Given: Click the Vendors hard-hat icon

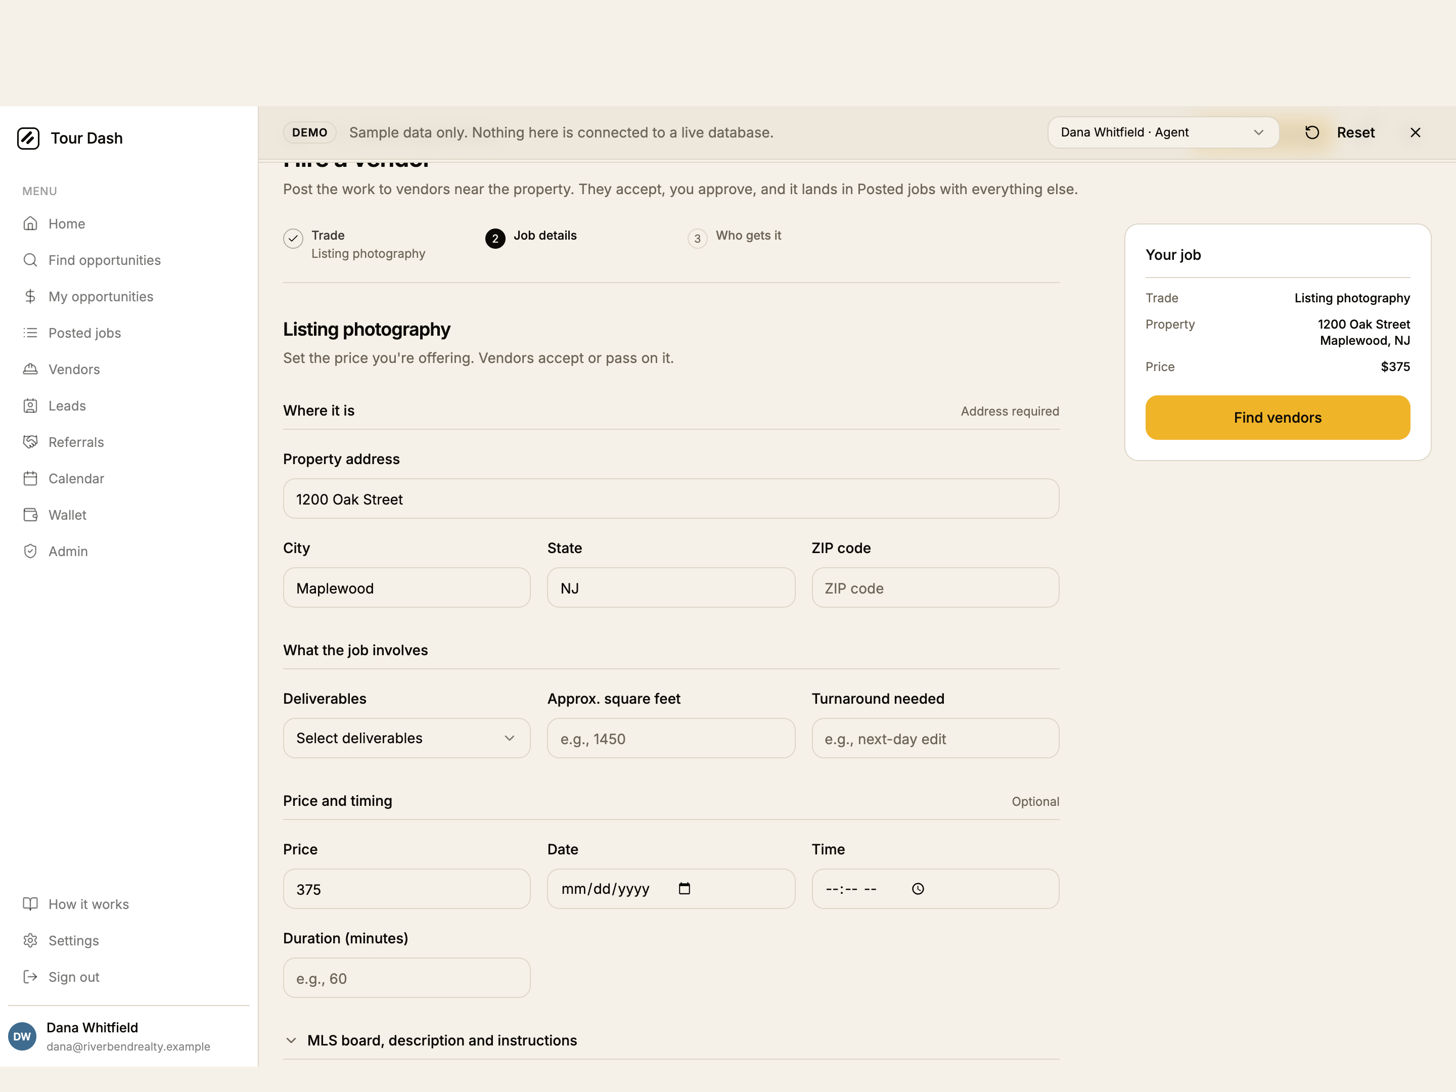Looking at the screenshot, I should coord(30,369).
